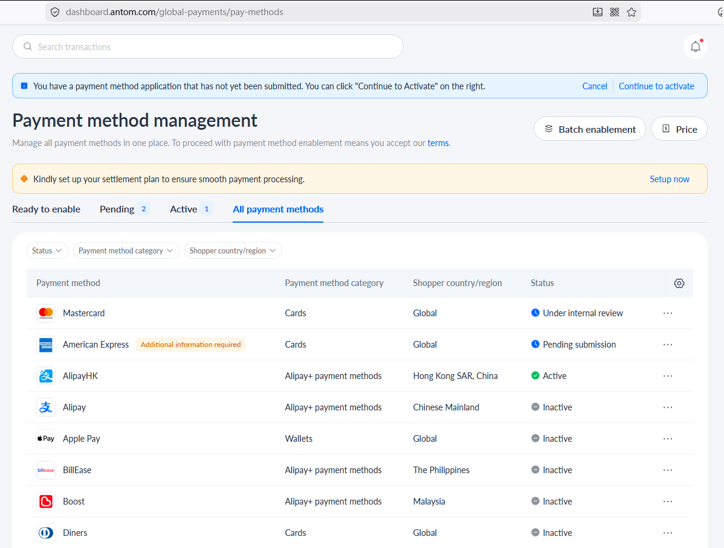Open more options for Boost row
This screenshot has width=724, height=548.
coord(668,502)
